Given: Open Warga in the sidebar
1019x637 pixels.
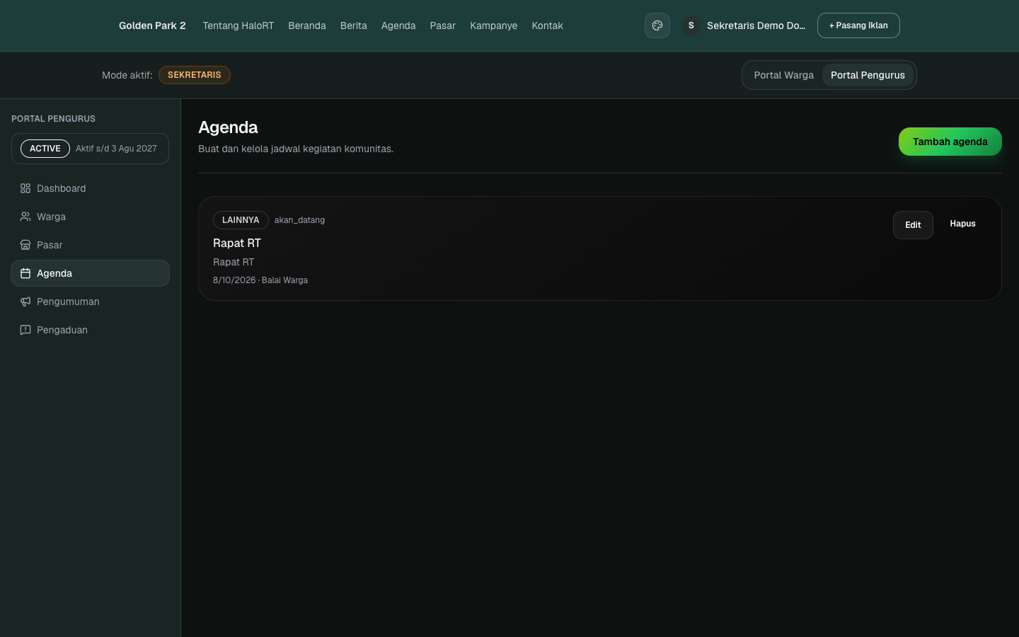Looking at the screenshot, I should tap(90, 217).
